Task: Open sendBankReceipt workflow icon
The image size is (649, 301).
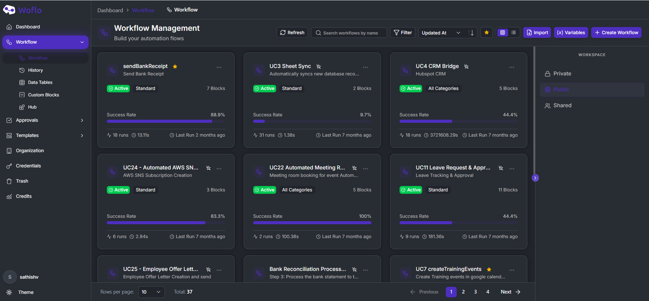Action: pos(113,70)
